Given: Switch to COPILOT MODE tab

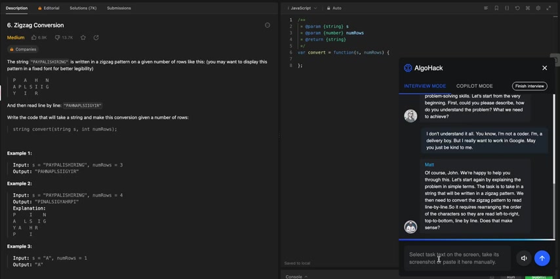Looking at the screenshot, I should pos(474,86).
